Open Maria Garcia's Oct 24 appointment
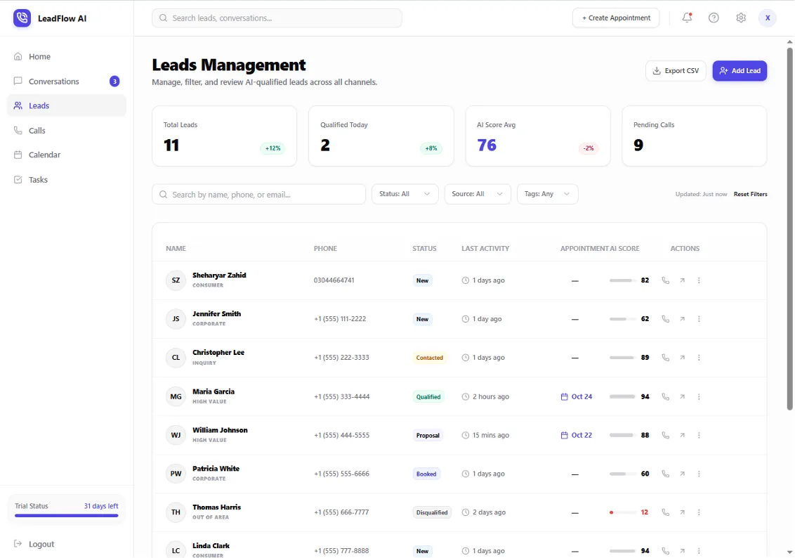Image resolution: width=795 pixels, height=558 pixels. pyautogui.click(x=577, y=396)
